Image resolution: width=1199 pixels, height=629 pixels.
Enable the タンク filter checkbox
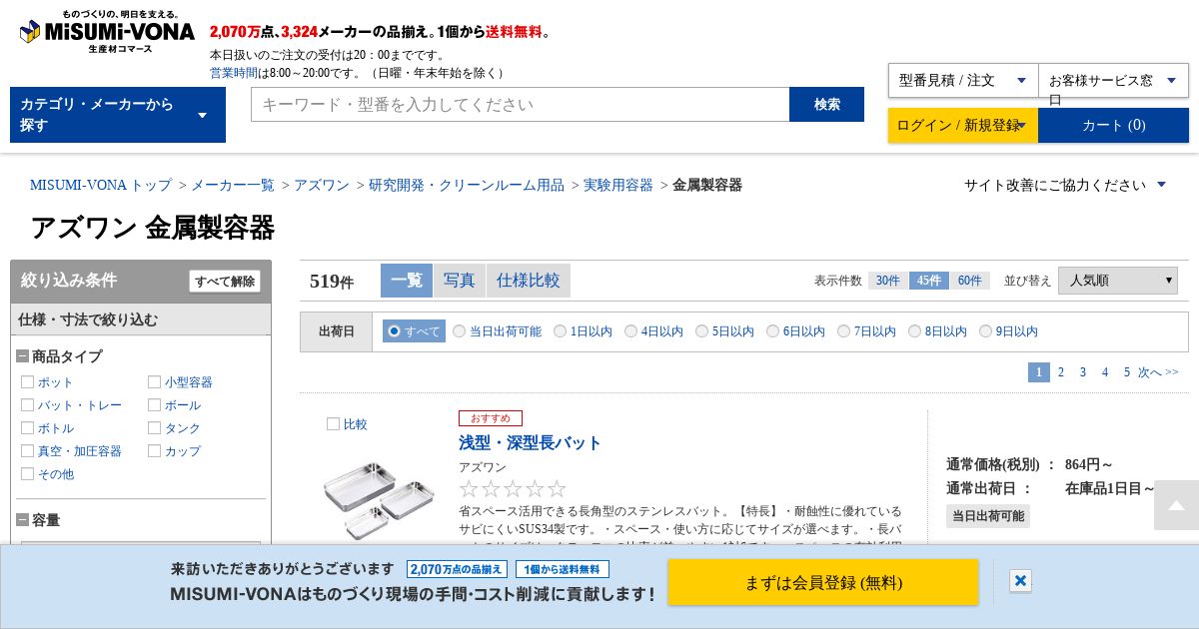tap(154, 427)
